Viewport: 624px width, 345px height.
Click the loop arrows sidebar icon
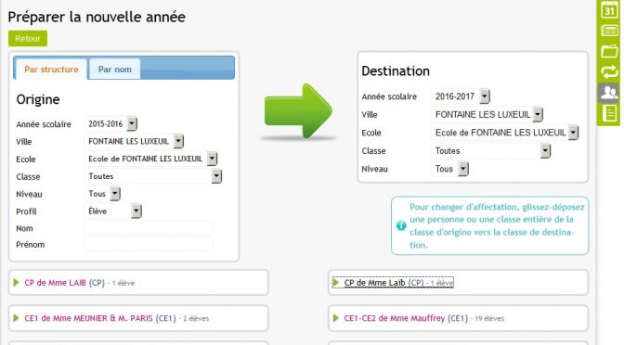click(609, 72)
